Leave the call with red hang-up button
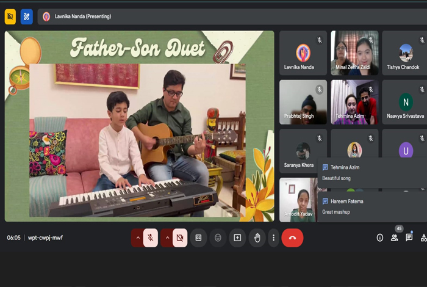The image size is (427, 287). pyautogui.click(x=292, y=238)
